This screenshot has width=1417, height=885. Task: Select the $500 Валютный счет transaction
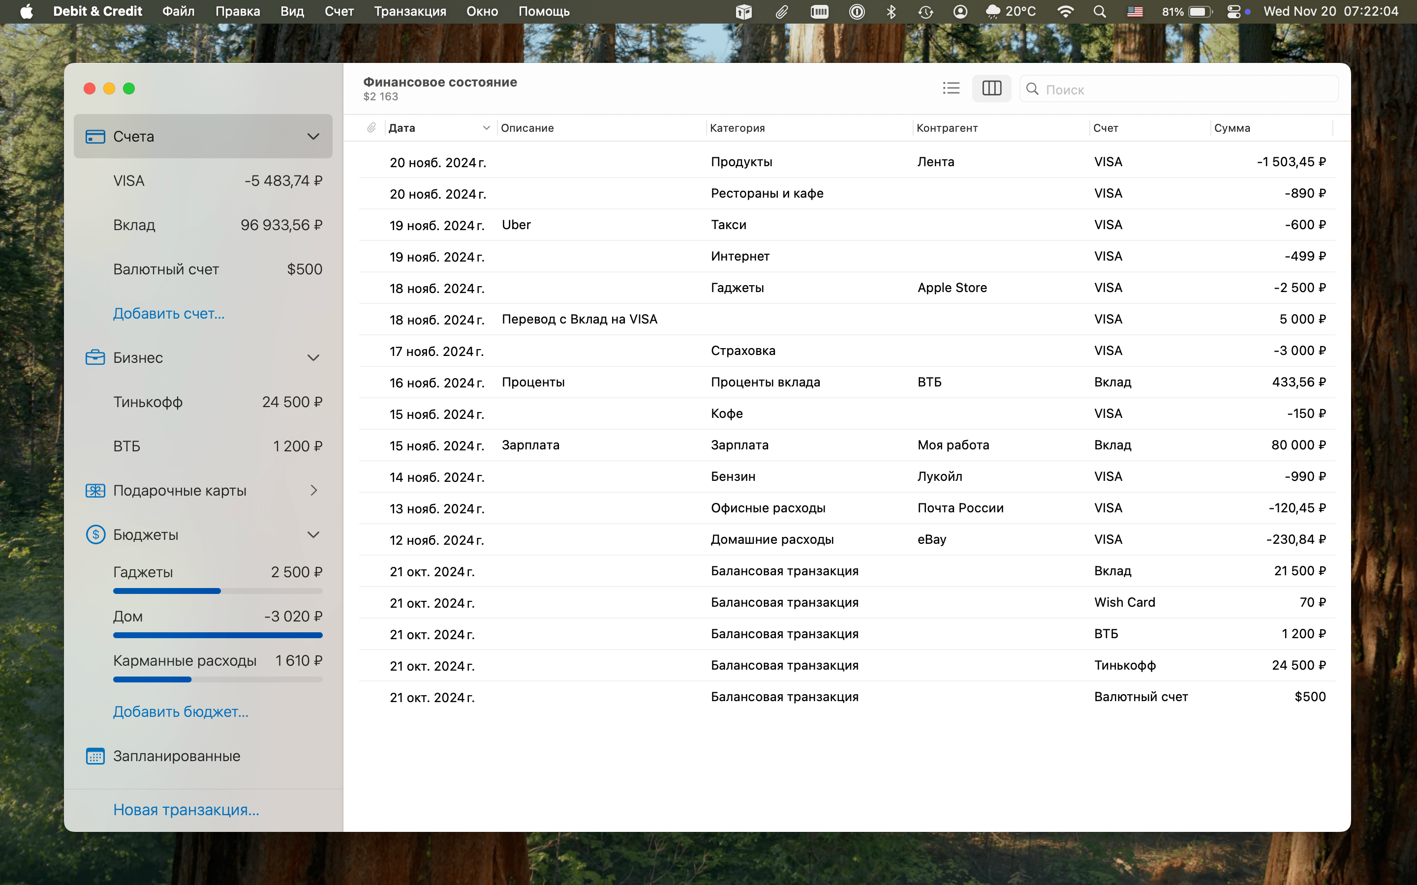847,697
